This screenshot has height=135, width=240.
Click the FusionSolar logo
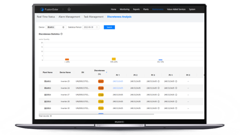point(49,9)
